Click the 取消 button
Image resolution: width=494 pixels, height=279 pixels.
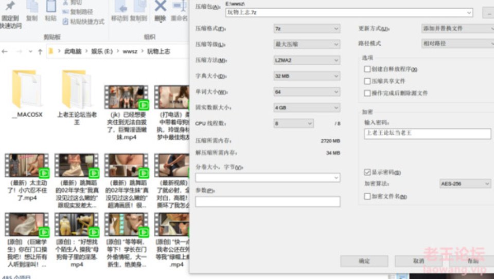(418, 261)
